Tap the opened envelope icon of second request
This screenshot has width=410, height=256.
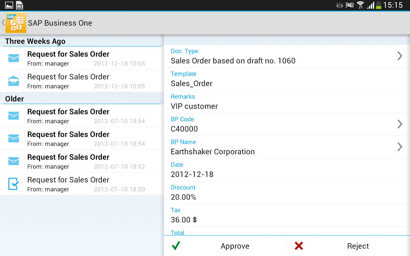pyautogui.click(x=13, y=81)
